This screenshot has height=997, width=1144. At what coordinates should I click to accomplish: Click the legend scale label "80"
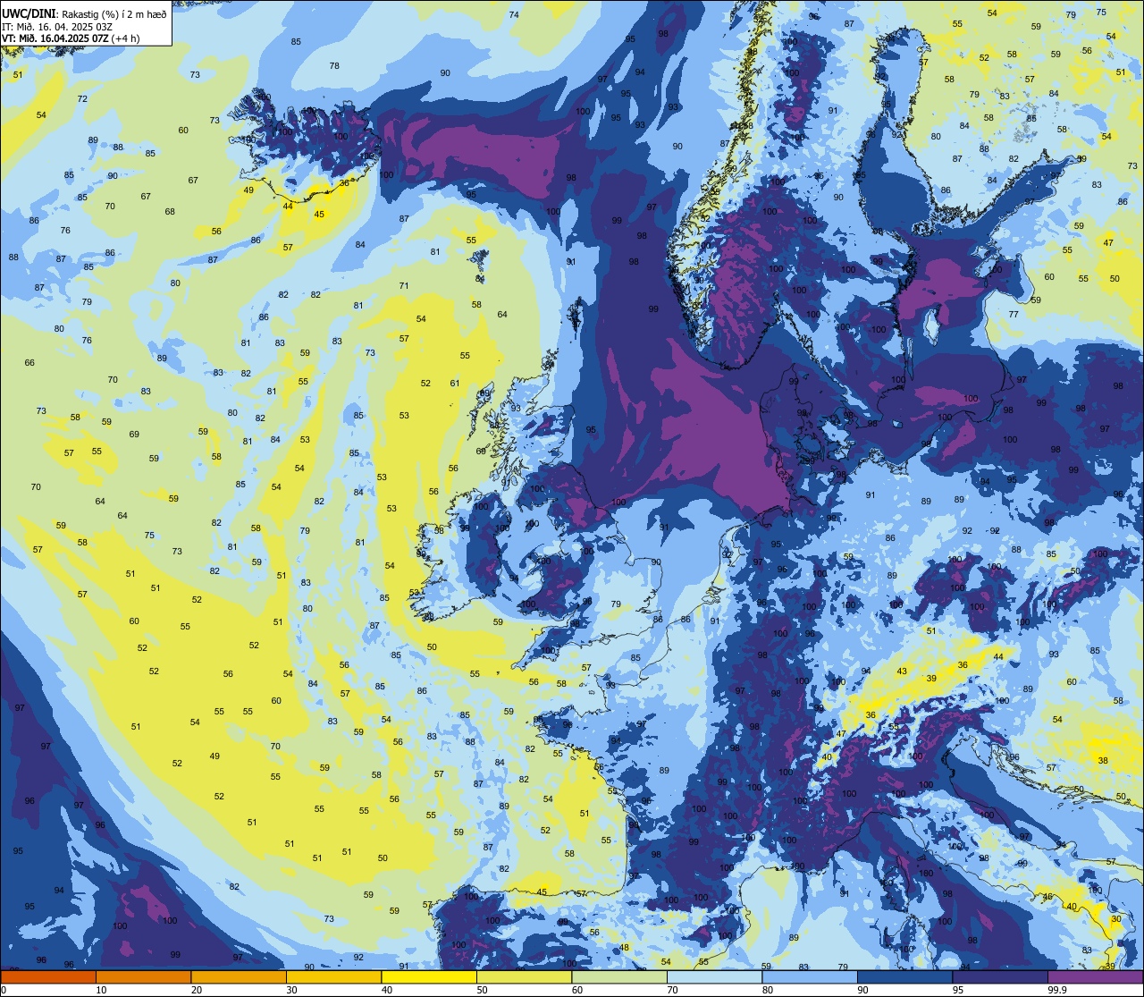pos(768,990)
